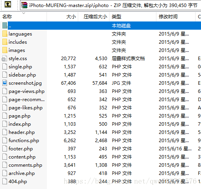Click the sidebar.php file icon
Viewport: 201px width, 189px height.
pyautogui.click(x=5, y=75)
